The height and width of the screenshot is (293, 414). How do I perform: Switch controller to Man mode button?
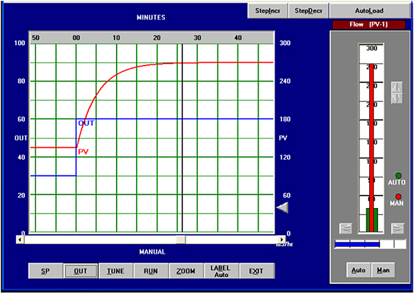(x=383, y=270)
